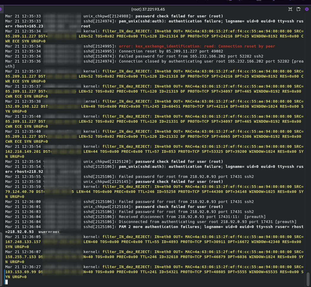Click the timestamp Mar 21 12:36:07

click(23, 252)
